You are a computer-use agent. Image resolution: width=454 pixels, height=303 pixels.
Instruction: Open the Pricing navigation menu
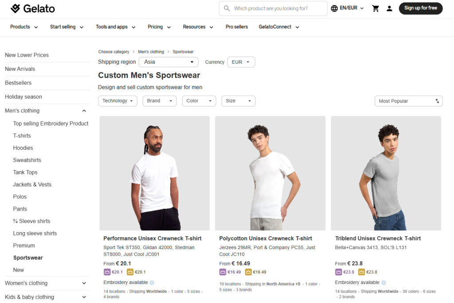pos(159,27)
